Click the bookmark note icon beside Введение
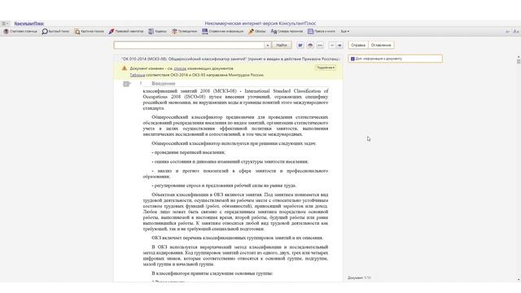 pyautogui.click(x=127, y=84)
